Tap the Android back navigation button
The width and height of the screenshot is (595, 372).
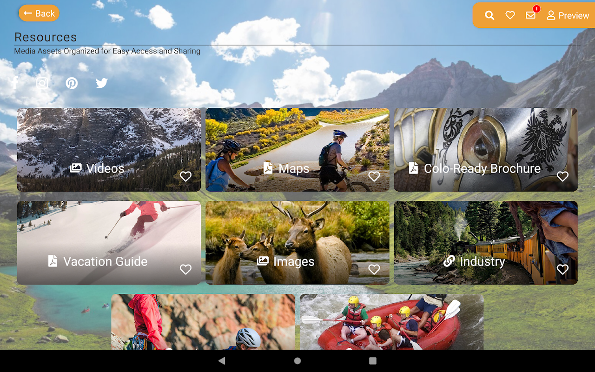pos(222,361)
